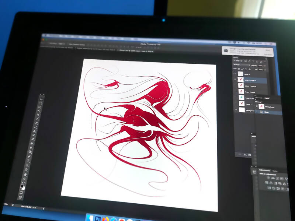This screenshot has width=295, height=221.
Task: Select the Move tool
Action: [x=41, y=99]
